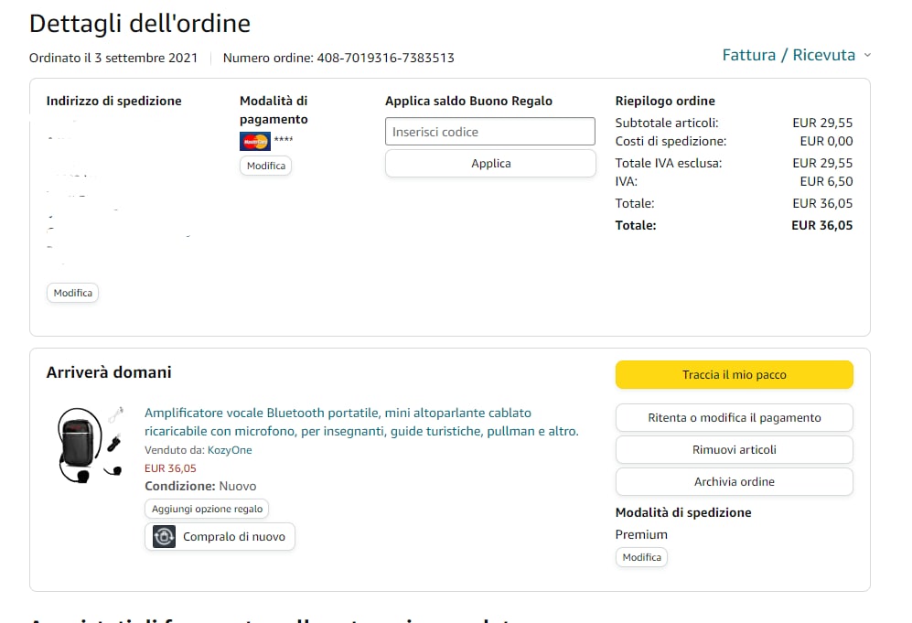The image size is (912, 623).
Task: Click the Archivia ordine button
Action: click(734, 481)
